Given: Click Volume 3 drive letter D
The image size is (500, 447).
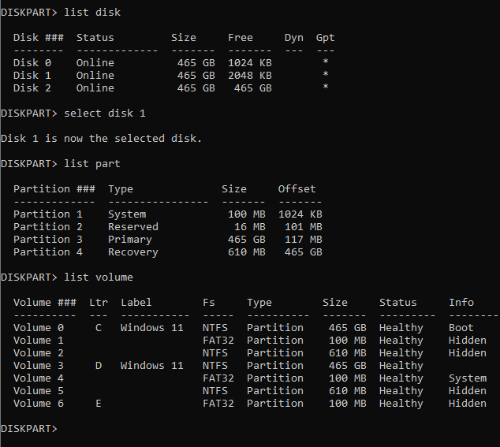Looking at the screenshot, I should 99,366.
